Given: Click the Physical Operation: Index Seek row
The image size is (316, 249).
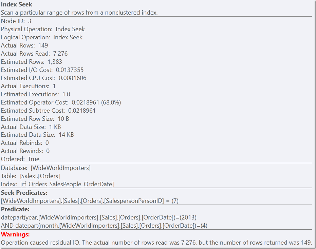Looking at the screenshot, I should coord(43,29).
